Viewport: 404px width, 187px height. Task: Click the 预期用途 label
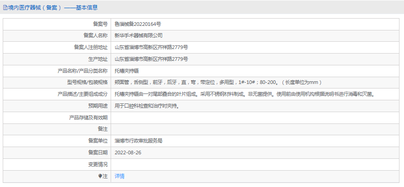tap(98, 106)
